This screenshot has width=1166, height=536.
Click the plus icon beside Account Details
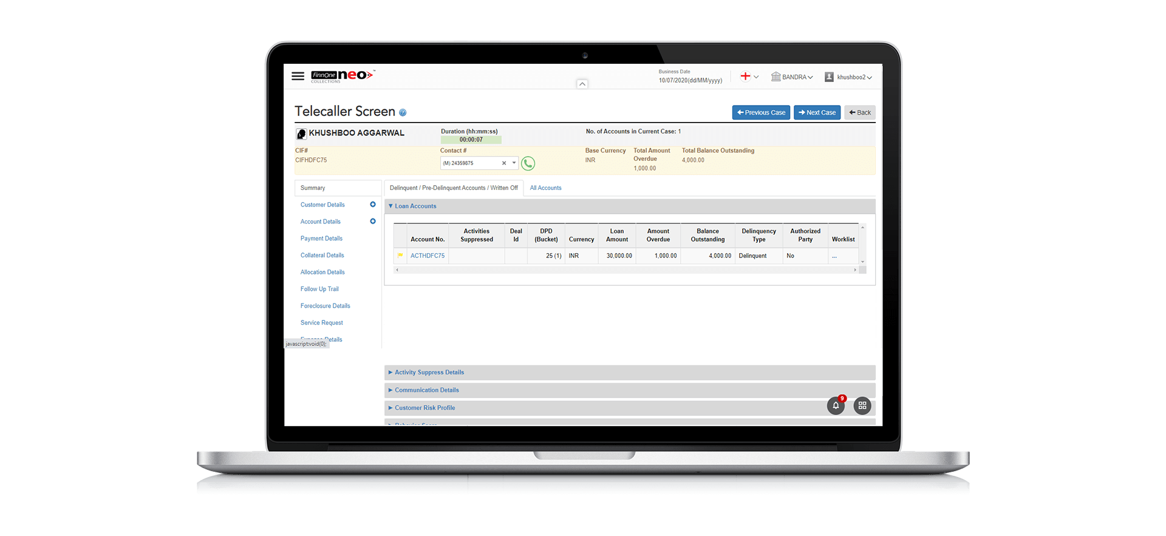(373, 222)
